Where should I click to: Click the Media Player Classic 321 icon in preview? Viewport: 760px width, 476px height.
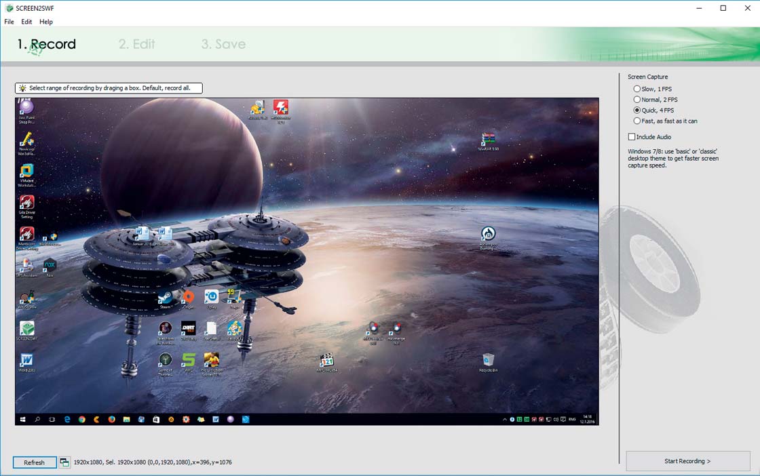327,360
